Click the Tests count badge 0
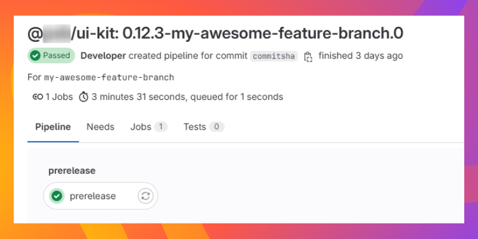 pos(216,127)
